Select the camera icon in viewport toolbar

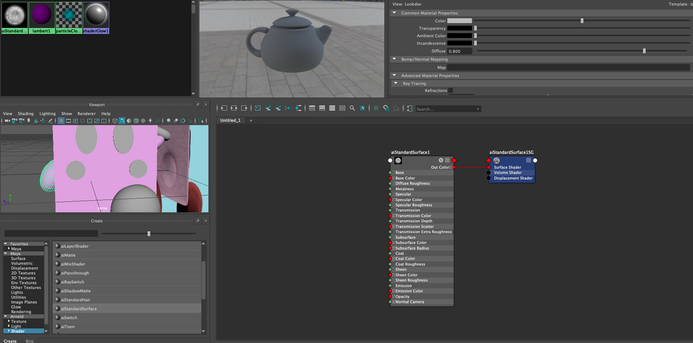tap(7, 121)
